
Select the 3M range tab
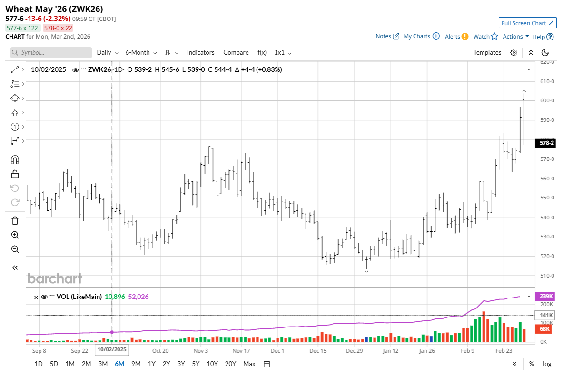click(x=103, y=364)
